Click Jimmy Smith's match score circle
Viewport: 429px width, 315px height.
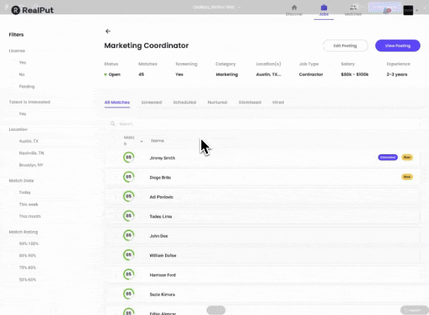128,158
